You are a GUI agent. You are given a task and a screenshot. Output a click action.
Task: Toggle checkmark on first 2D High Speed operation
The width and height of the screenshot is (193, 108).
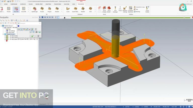click(7, 36)
